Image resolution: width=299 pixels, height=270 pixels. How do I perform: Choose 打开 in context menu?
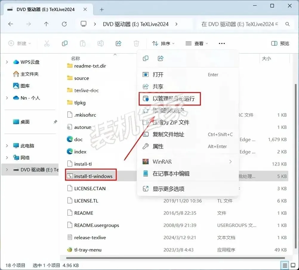tap(188, 74)
